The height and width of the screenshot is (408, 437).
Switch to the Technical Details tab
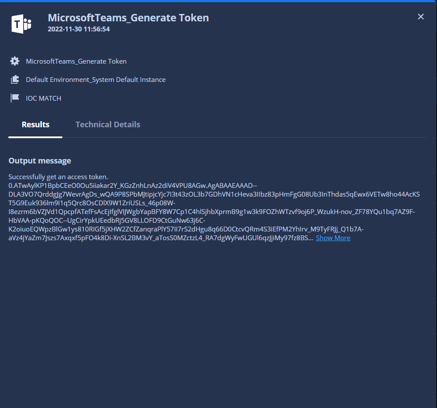[x=107, y=124]
